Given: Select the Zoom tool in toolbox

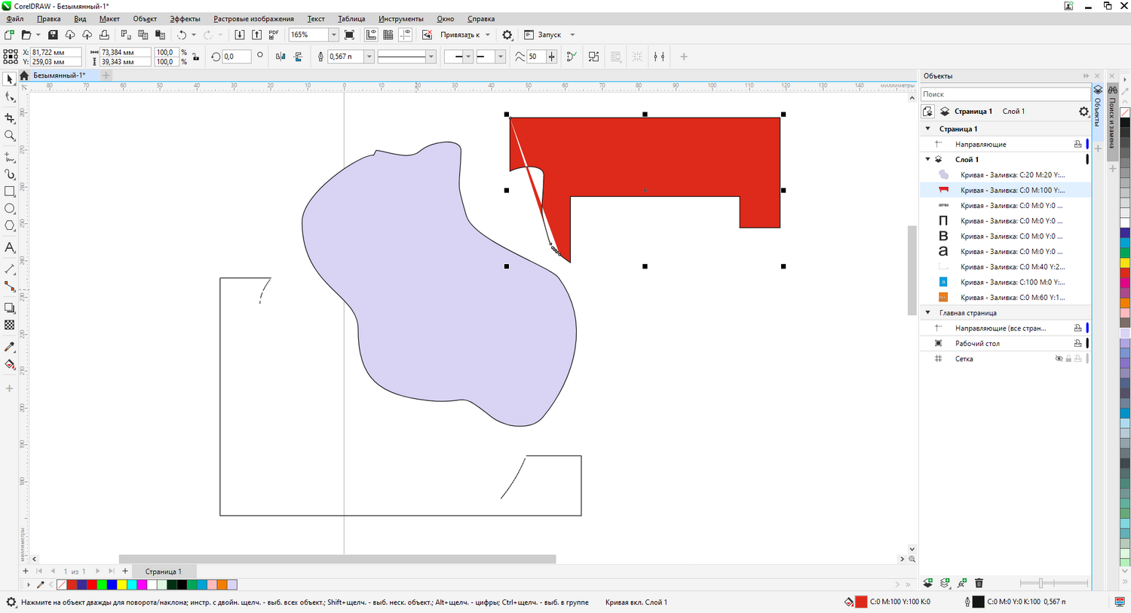Looking at the screenshot, I should point(10,136).
